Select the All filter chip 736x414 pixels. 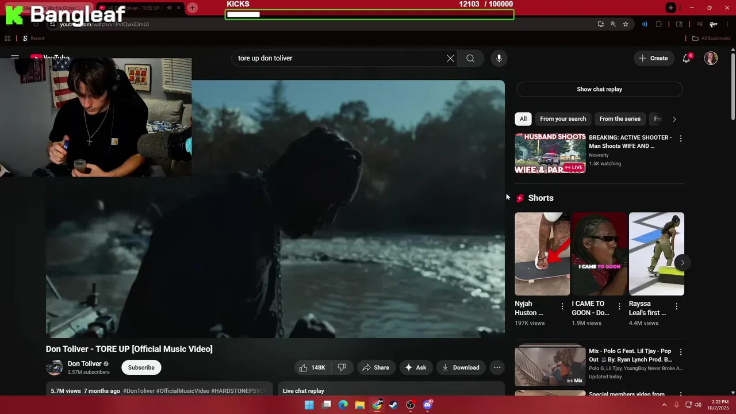(x=523, y=119)
